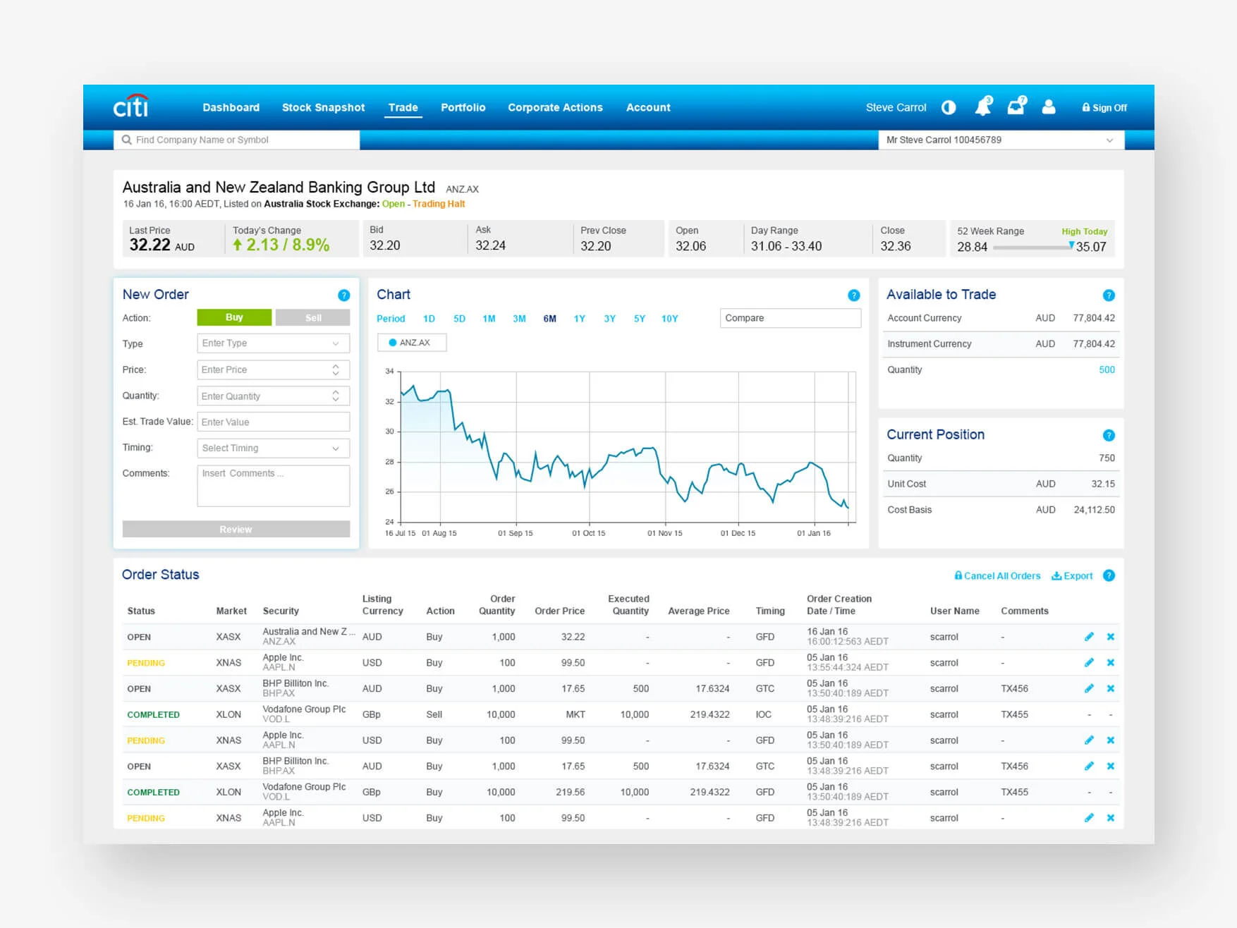Select the Buy action button
Screen dimensions: 1237x928
coord(233,317)
